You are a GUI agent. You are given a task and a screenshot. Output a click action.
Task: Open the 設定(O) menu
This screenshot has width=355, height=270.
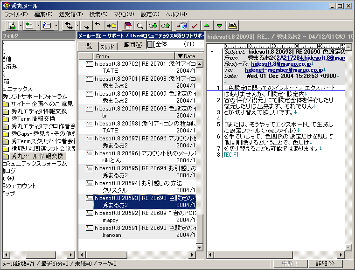pos(150,14)
